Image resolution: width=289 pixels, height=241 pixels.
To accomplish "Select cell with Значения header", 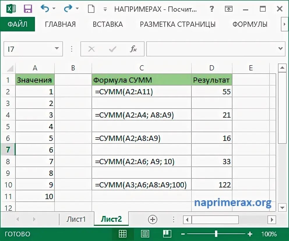I will (35, 80).
